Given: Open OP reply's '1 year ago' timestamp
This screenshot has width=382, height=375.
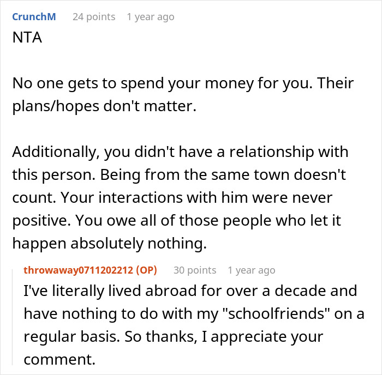Looking at the screenshot, I should [251, 270].
